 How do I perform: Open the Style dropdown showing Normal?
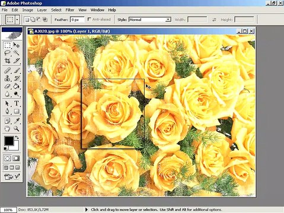tap(150, 20)
